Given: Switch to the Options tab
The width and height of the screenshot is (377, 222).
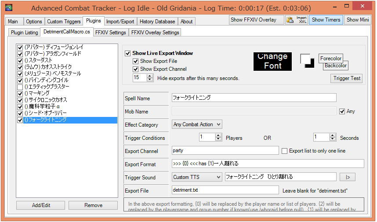Looking at the screenshot, I should tap(34, 22).
